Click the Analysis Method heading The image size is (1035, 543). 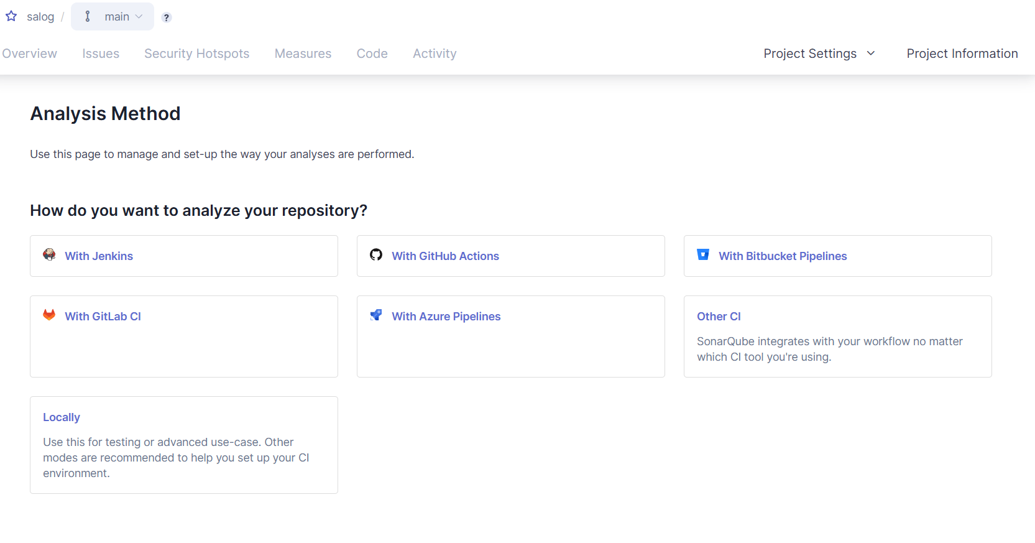[105, 113]
